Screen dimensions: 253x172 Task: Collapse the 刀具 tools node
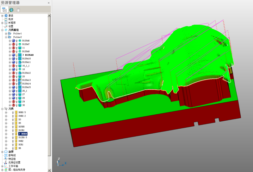point(2,109)
